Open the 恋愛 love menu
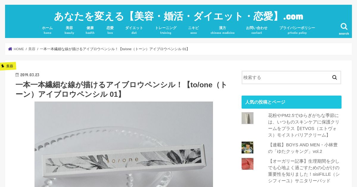Image resolution: width=357 pixels, height=187 pixels. click(x=110, y=30)
